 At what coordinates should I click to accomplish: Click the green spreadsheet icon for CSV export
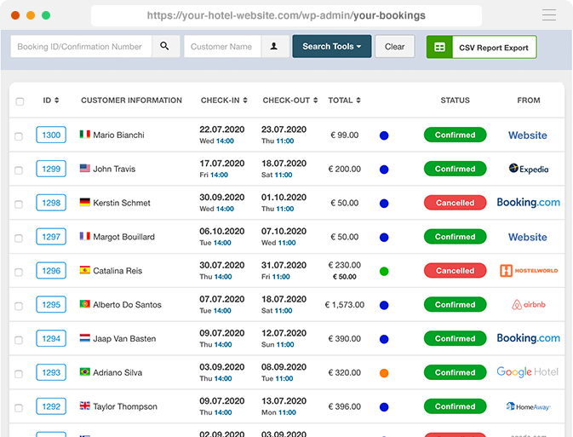(439, 47)
